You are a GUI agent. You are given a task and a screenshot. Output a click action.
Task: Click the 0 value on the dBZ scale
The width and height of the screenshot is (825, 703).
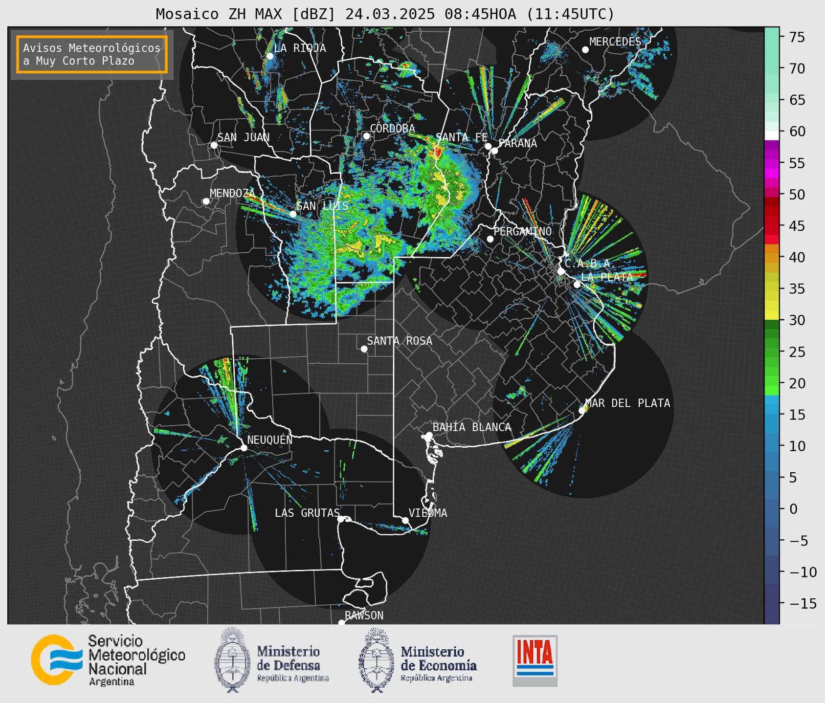(x=793, y=509)
